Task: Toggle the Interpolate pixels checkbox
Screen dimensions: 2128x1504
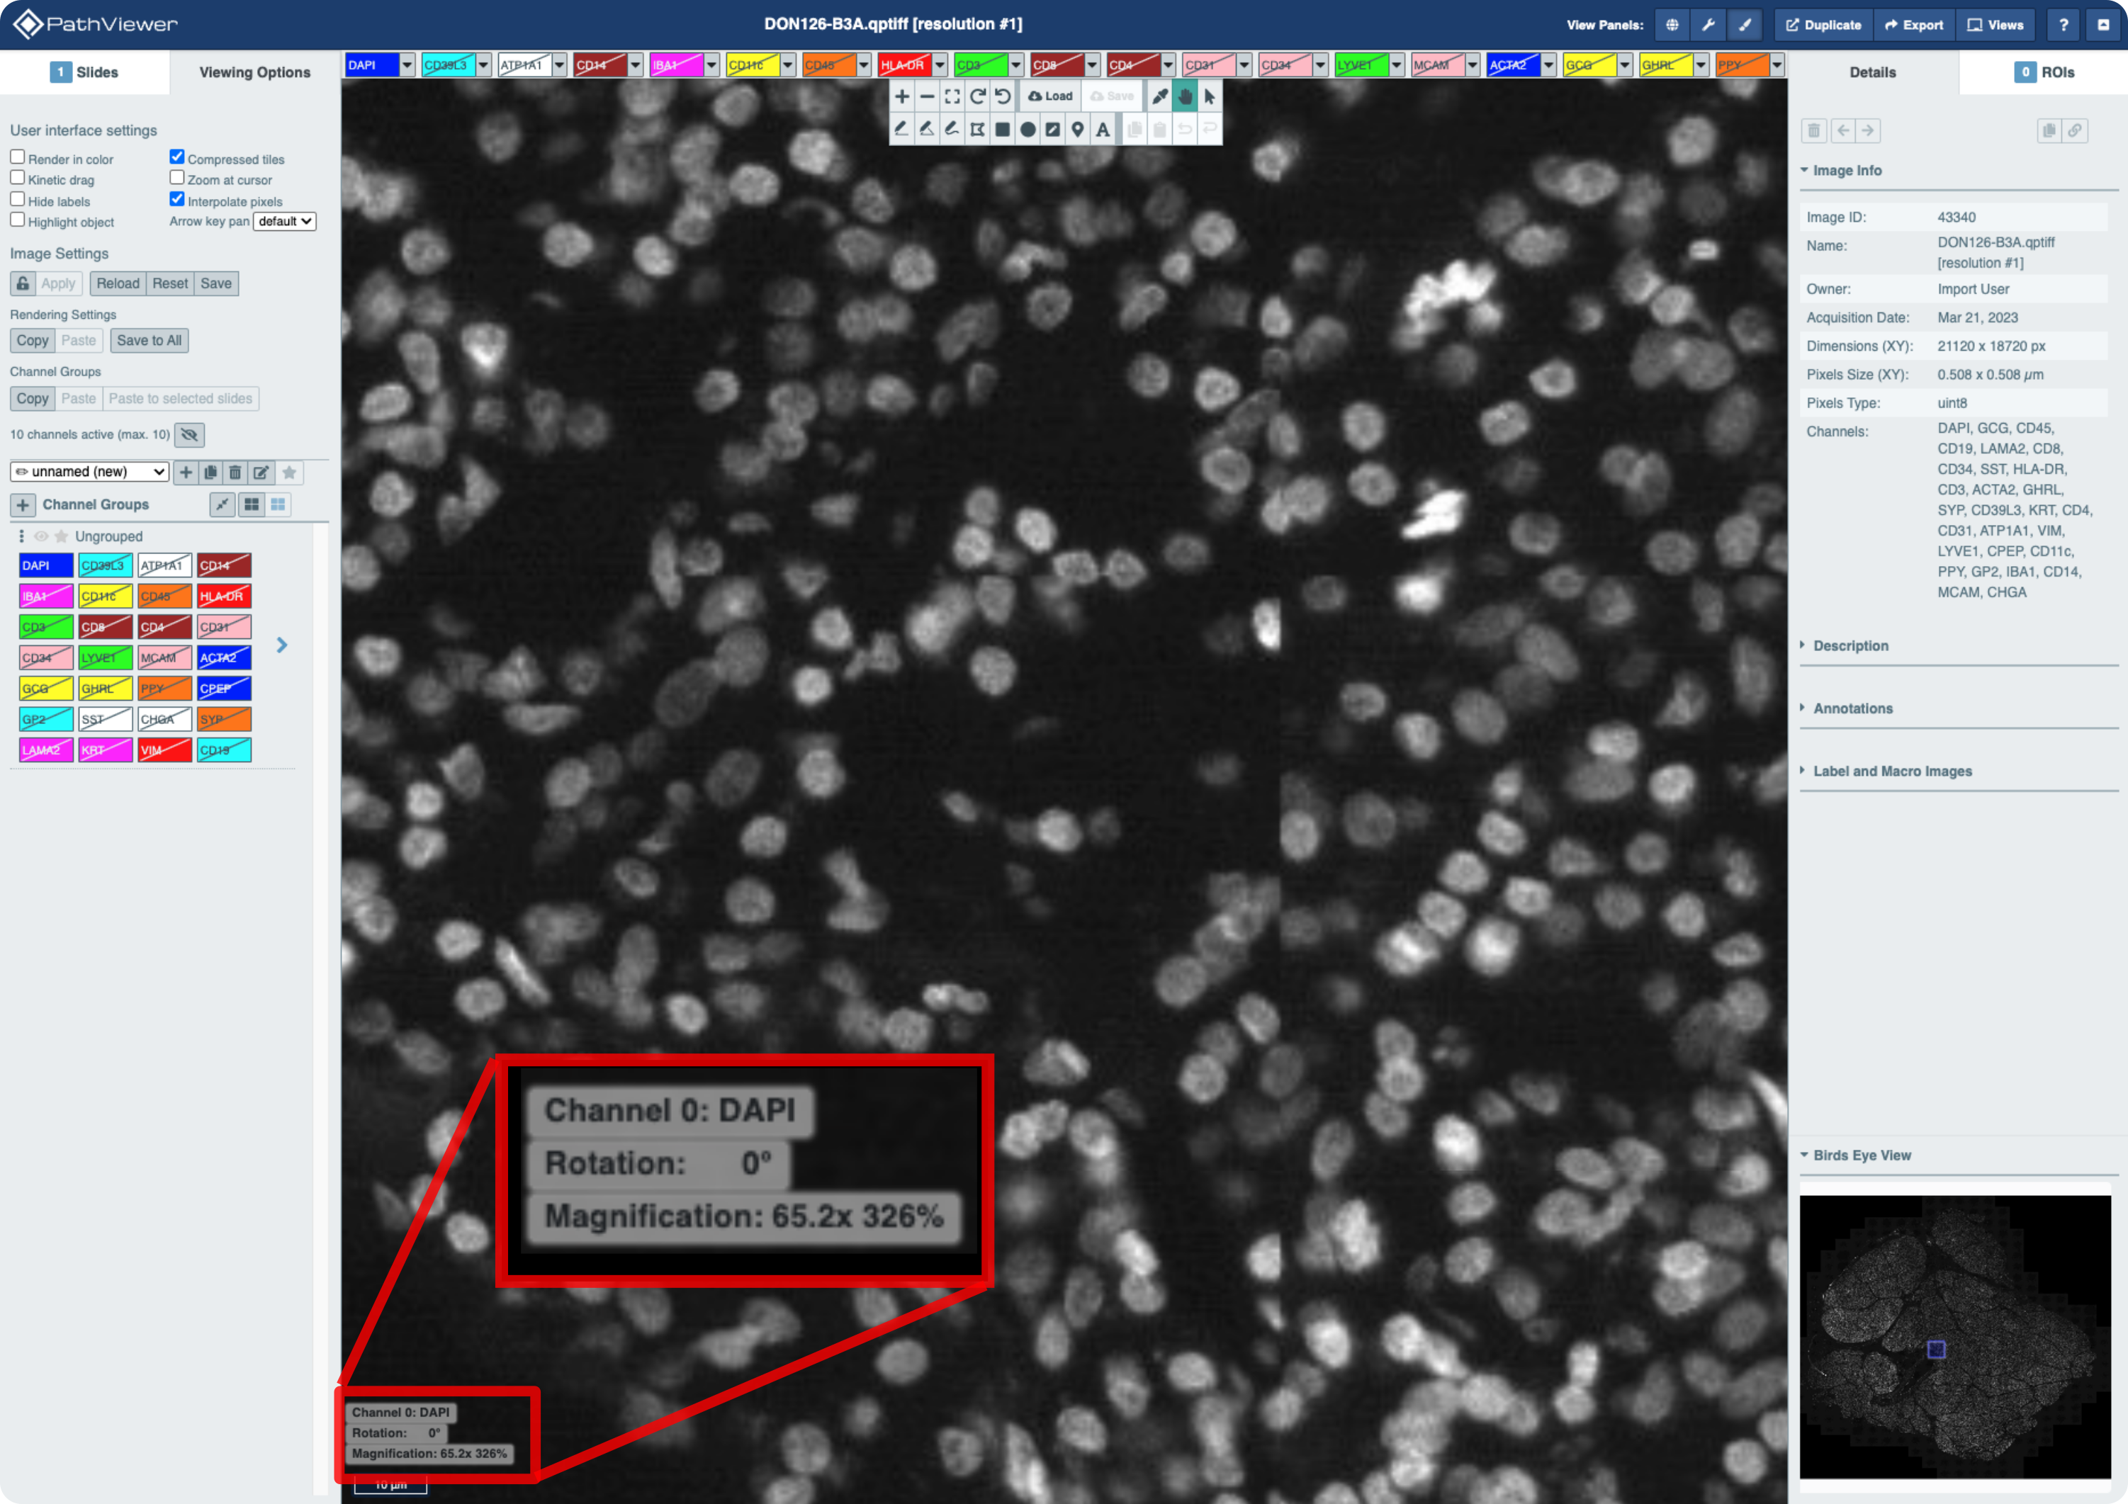Action: click(x=177, y=199)
